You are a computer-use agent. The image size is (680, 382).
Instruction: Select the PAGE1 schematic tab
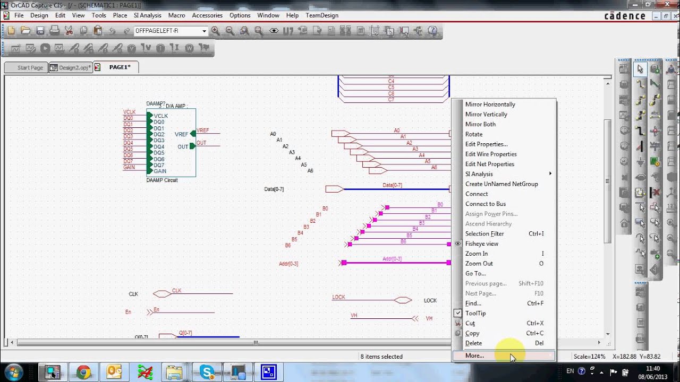click(116, 67)
